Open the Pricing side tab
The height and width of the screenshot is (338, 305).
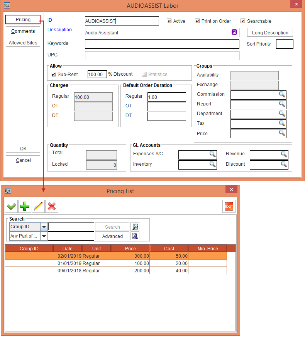23,20
